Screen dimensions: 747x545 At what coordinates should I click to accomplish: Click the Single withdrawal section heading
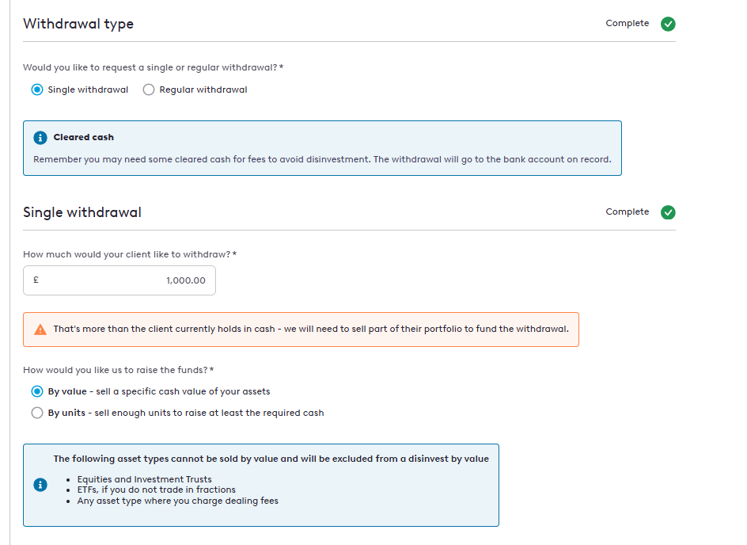pyautogui.click(x=82, y=212)
